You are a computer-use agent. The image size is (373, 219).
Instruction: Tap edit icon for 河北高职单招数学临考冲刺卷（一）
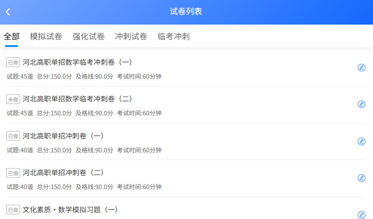coord(361,67)
